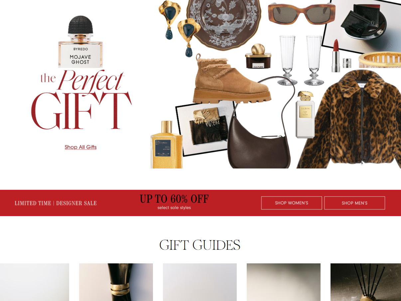The width and height of the screenshot is (401, 301).
Task: Open the gift guide with reed diffuser image
Action: coord(366,282)
